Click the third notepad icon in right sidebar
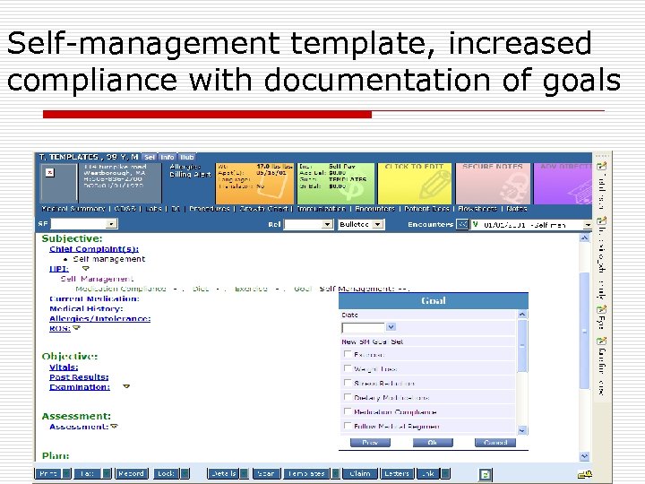 [601, 309]
